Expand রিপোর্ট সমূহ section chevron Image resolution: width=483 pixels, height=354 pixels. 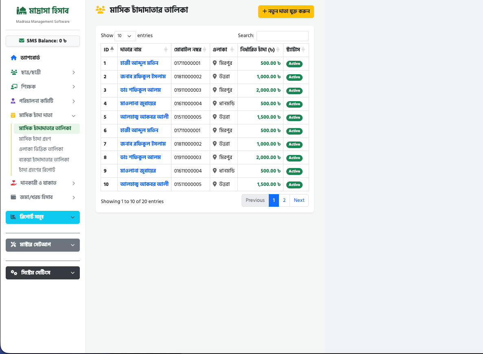(73, 217)
